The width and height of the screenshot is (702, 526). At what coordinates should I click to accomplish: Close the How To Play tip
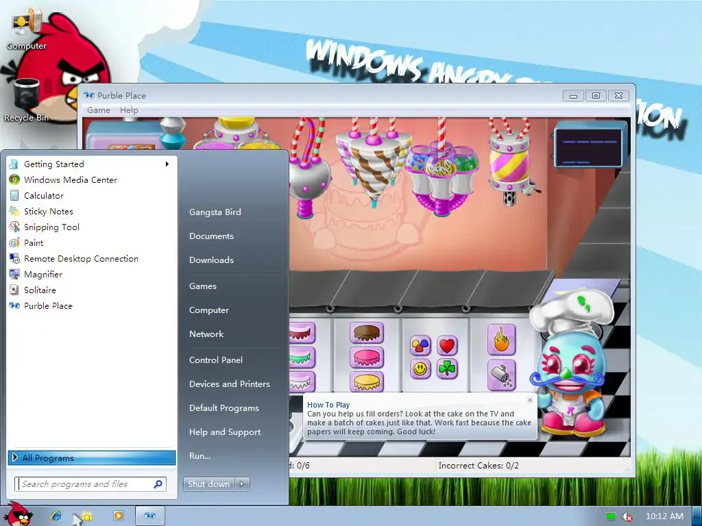click(530, 400)
